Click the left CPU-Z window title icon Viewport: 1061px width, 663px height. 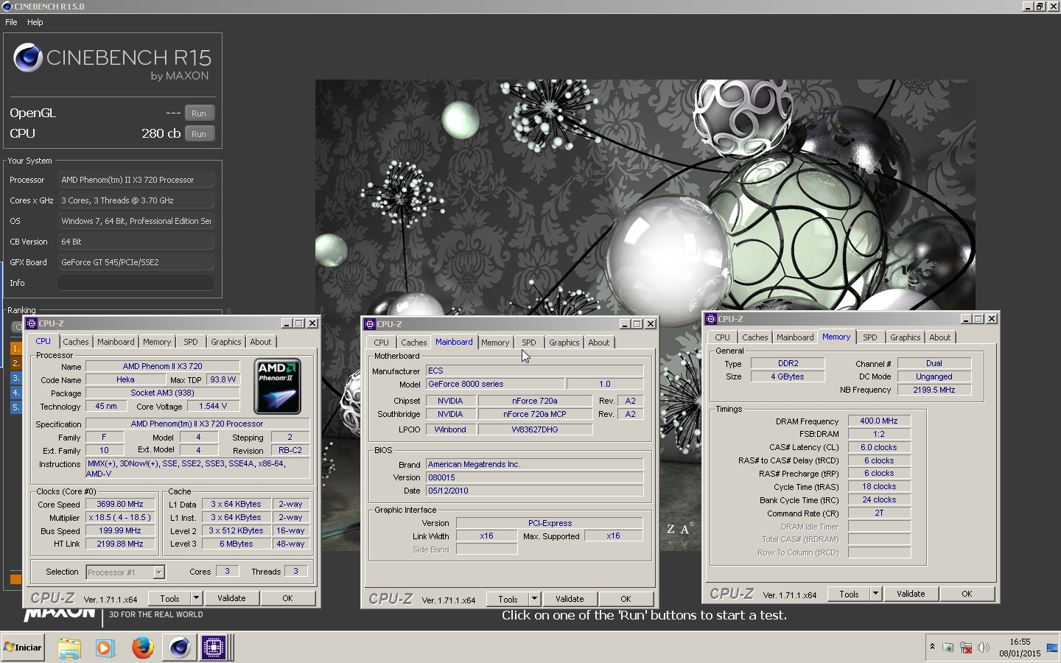pos(32,323)
